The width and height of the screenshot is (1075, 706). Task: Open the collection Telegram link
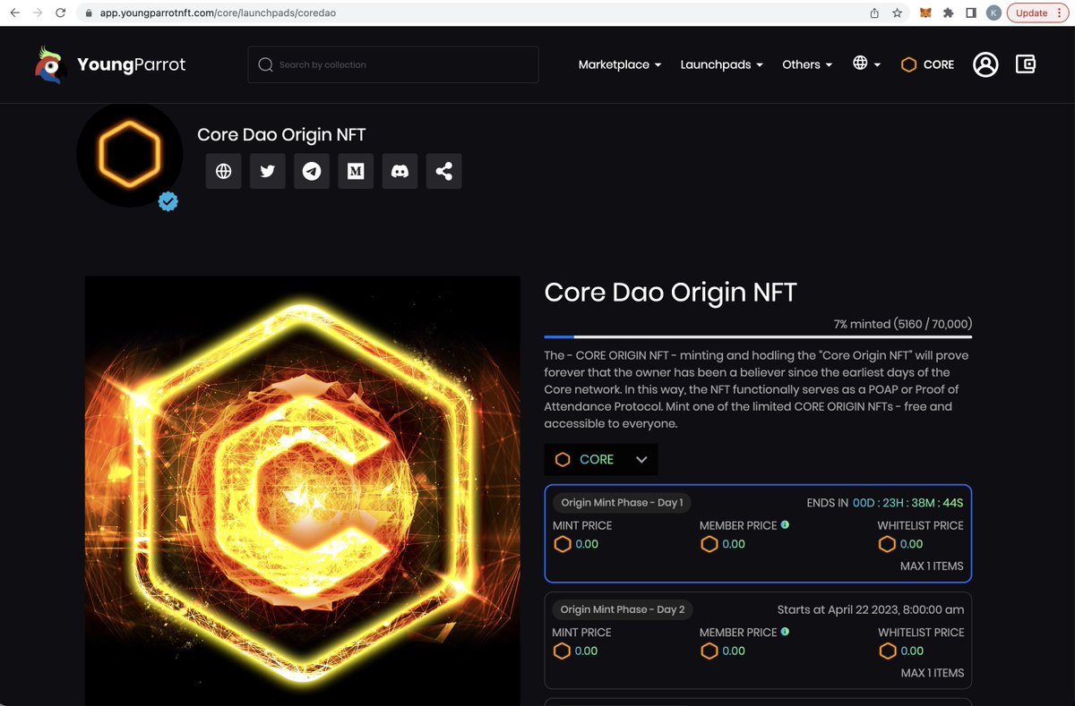click(312, 171)
